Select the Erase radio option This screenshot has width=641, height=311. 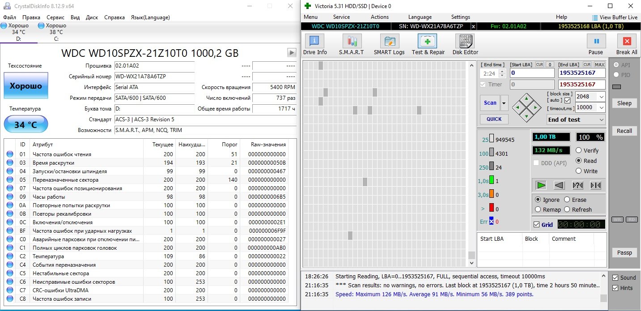567,200
